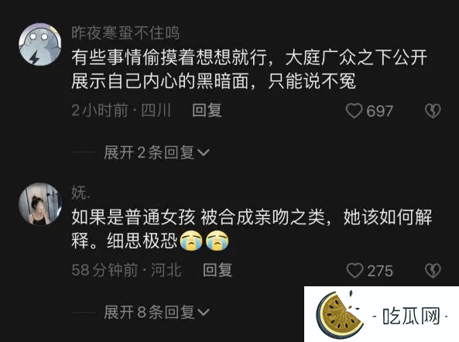459x342 pixels.
Task: Click the chevron beside 展开2条回复
Action: click(204, 152)
